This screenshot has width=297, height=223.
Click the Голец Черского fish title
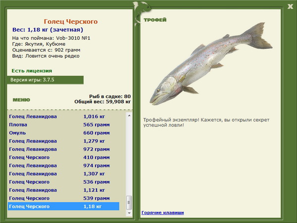pos(71,22)
